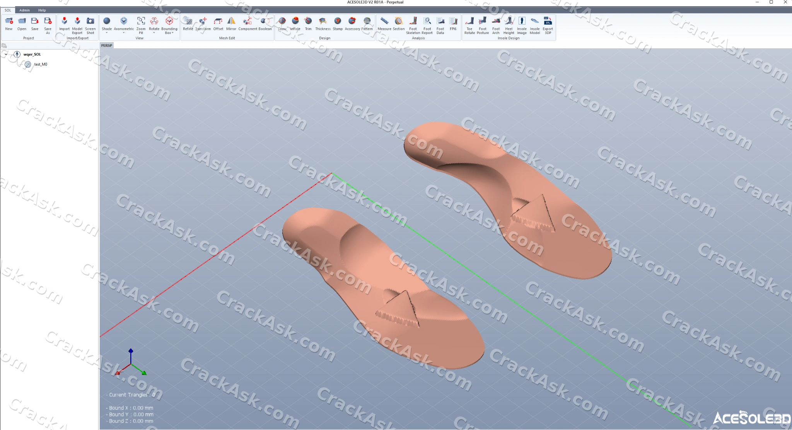This screenshot has height=430, width=792.
Task: Add an Accessory
Action: 352,24
